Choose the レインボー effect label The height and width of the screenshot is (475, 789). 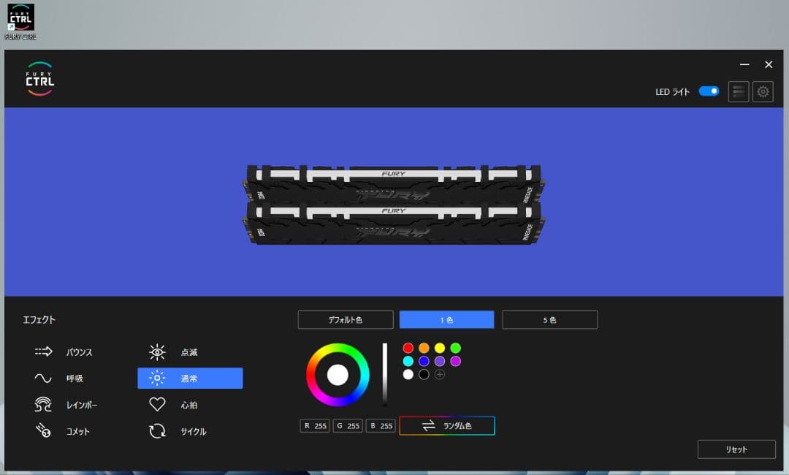(82, 405)
